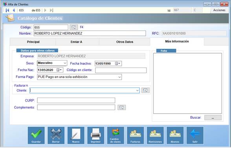The image size is (231, 148).
Task: Click the Nombre text field
Action: 90,33
